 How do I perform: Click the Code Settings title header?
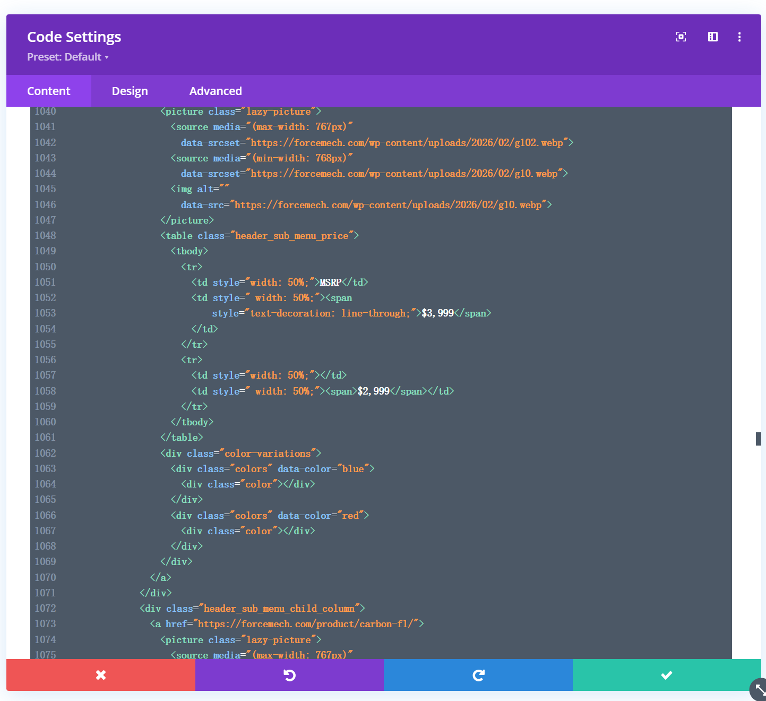pos(74,37)
